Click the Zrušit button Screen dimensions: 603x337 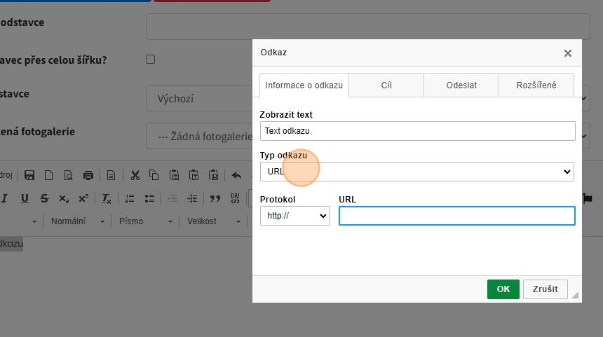pyautogui.click(x=545, y=289)
